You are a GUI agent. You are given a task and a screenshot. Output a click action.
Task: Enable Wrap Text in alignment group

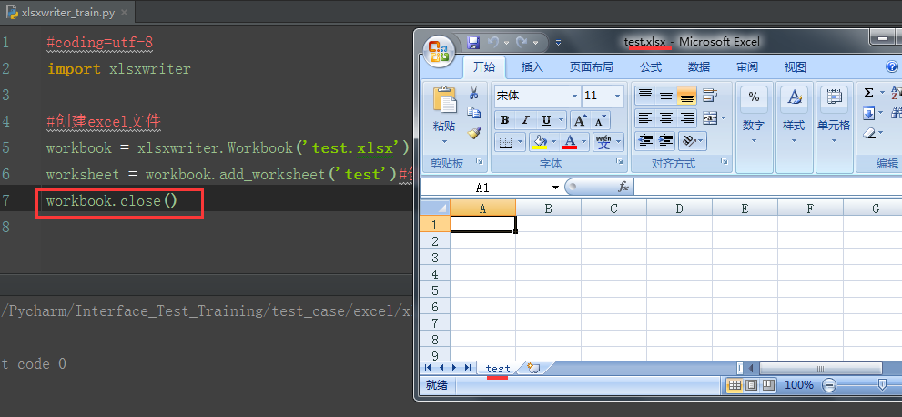710,96
